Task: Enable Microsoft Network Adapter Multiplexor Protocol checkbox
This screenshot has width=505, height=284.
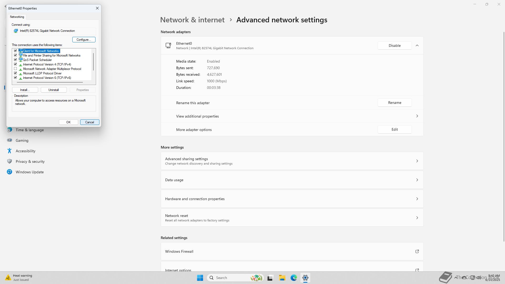Action: click(16, 69)
